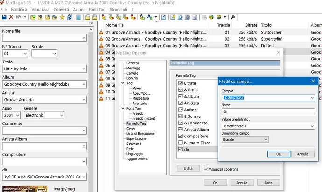322x192 pixels.
Task: Toggle the Visualizza copertina checkbox
Action: pyautogui.click(x=206, y=169)
